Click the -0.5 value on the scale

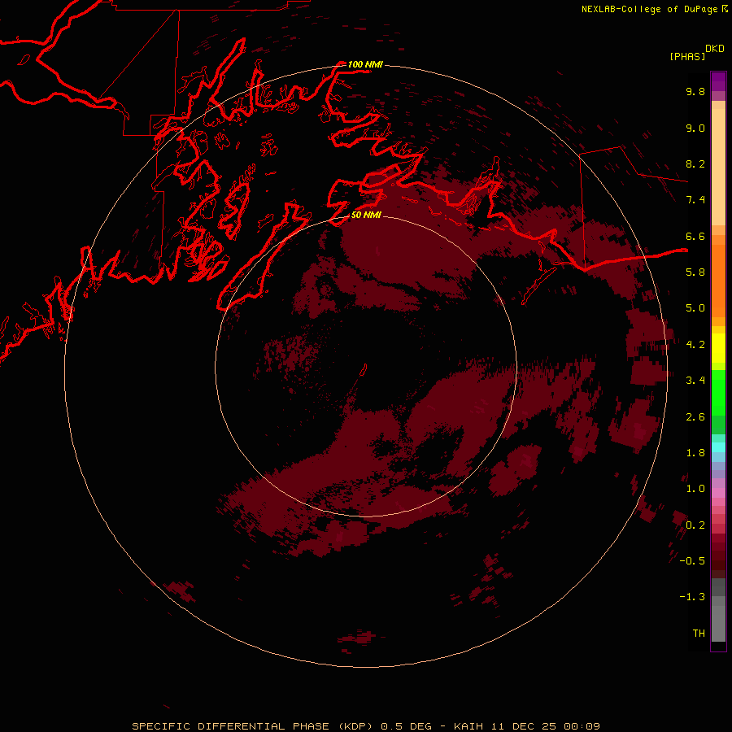pos(692,561)
